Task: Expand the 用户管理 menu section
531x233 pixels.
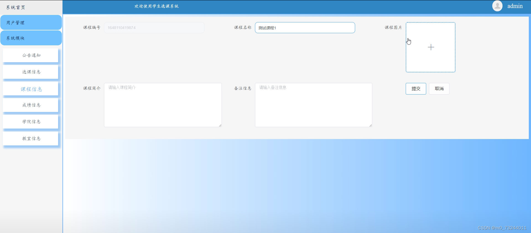Action: (31, 22)
